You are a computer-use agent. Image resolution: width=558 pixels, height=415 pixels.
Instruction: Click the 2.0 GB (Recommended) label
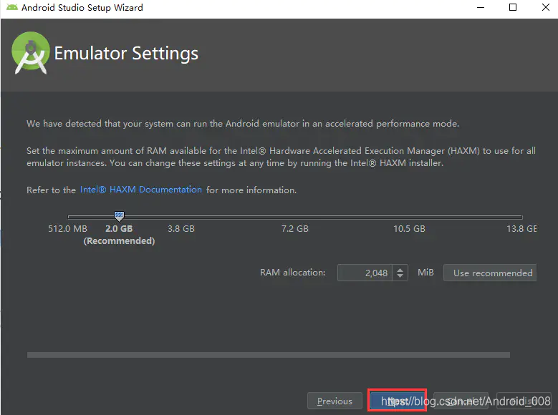point(119,235)
